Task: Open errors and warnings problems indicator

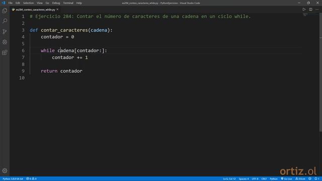Action: pos(31,179)
